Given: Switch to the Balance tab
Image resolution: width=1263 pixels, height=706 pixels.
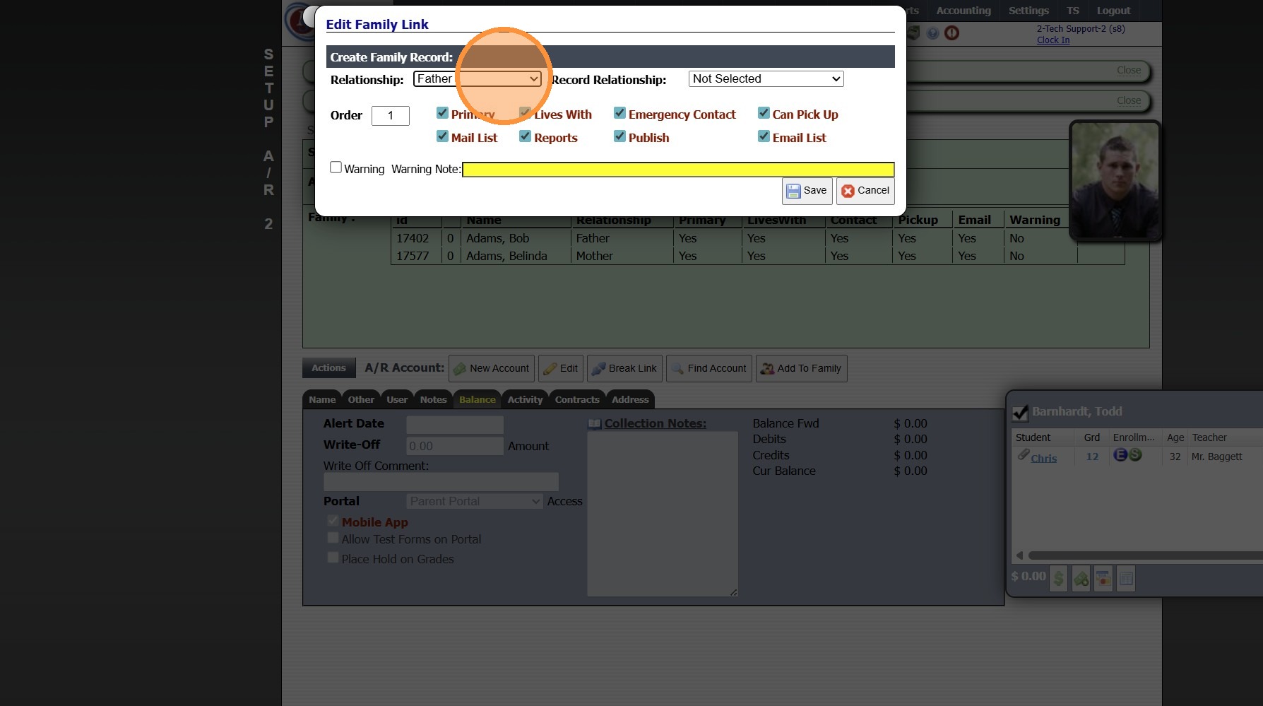Looking at the screenshot, I should coord(478,400).
